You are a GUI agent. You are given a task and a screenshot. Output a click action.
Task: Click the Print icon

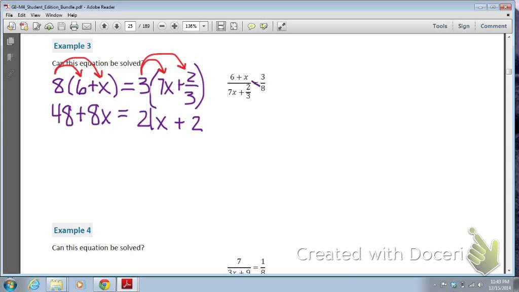coord(74,26)
